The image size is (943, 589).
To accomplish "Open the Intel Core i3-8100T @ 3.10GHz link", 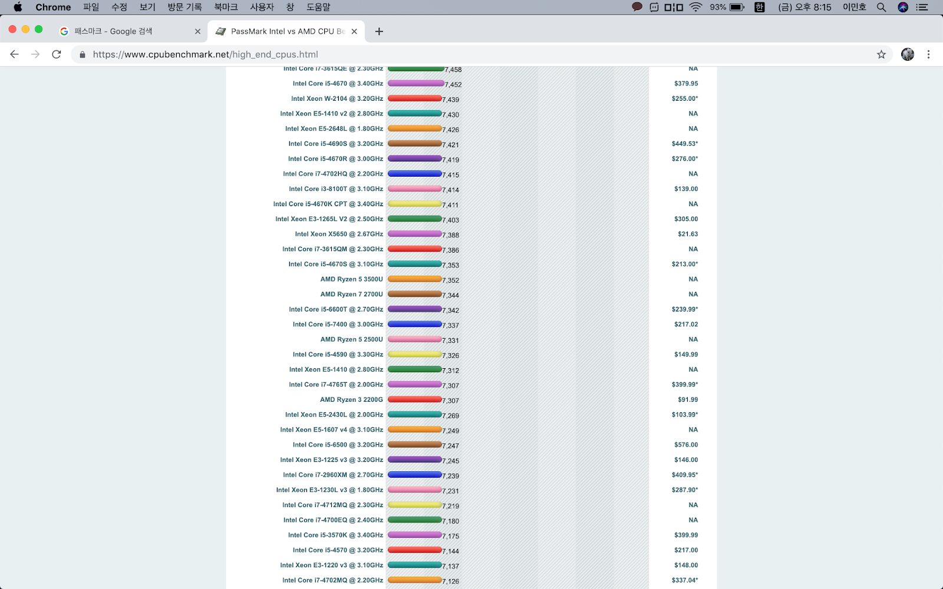I will coord(336,189).
